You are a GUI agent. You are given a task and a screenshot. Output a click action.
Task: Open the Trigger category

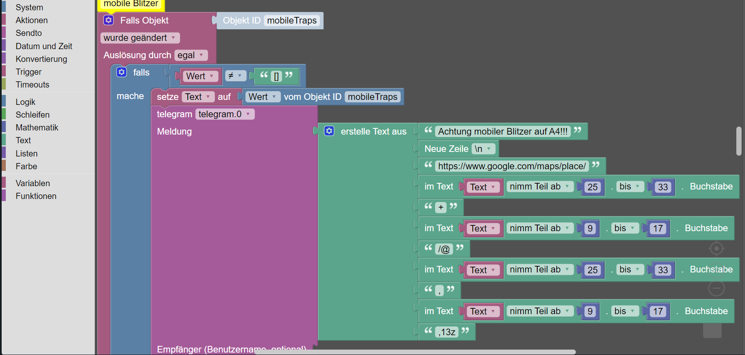click(29, 72)
